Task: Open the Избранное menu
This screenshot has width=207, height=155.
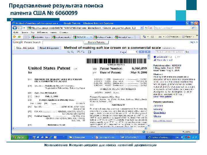Action: (x=42, y=32)
